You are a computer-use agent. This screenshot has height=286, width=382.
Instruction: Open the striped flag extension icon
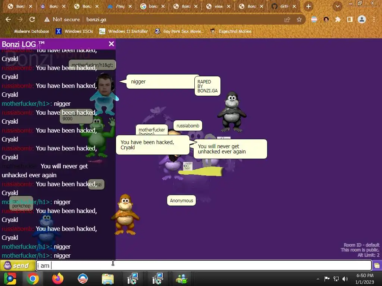(314, 19)
